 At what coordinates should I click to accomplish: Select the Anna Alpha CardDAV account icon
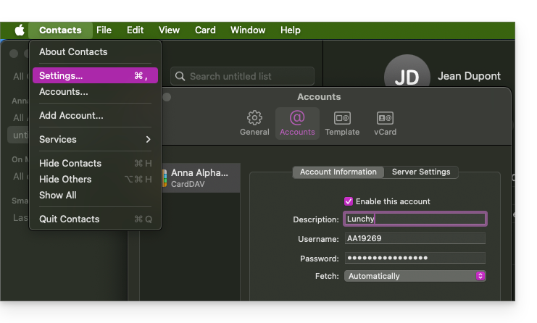pos(165,178)
